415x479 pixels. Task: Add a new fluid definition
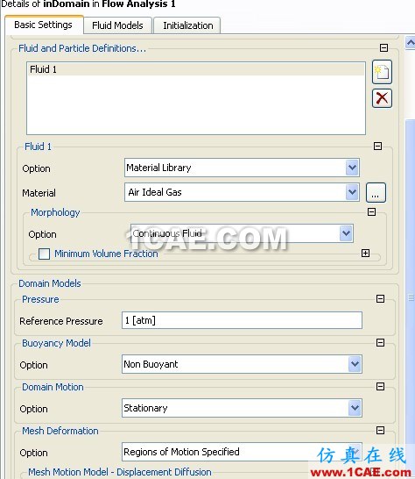tap(382, 72)
